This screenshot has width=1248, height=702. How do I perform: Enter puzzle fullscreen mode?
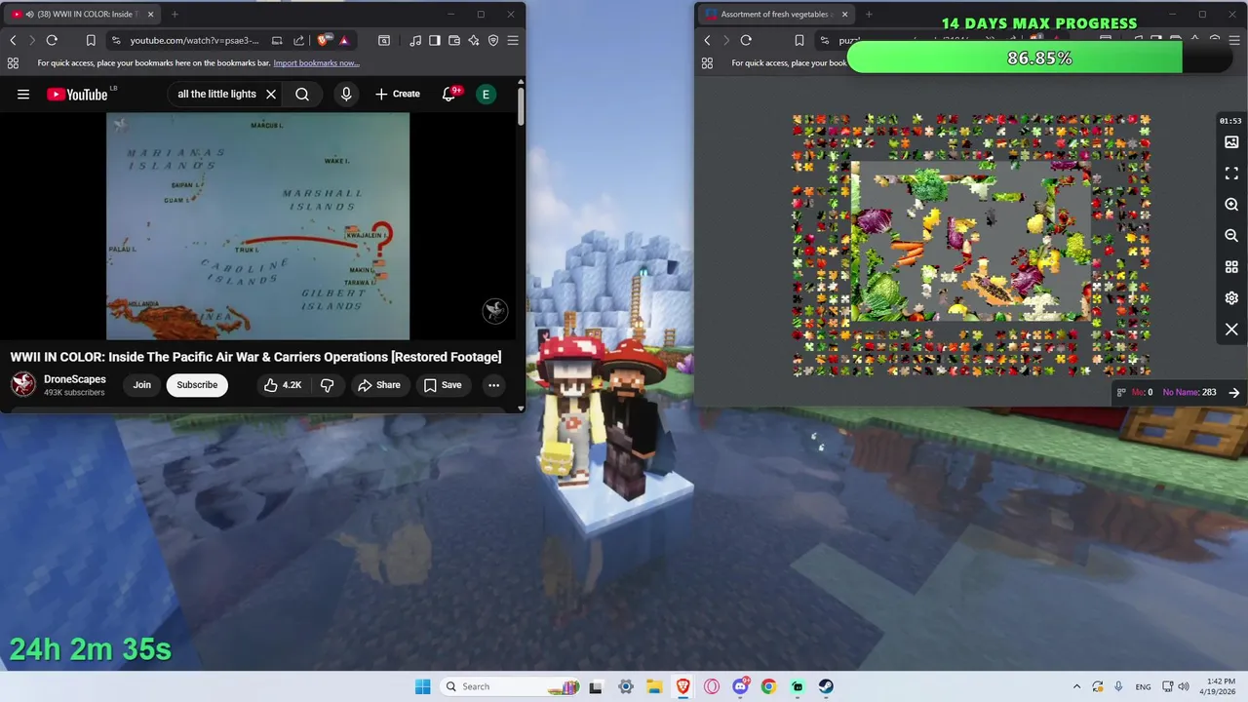(1231, 174)
